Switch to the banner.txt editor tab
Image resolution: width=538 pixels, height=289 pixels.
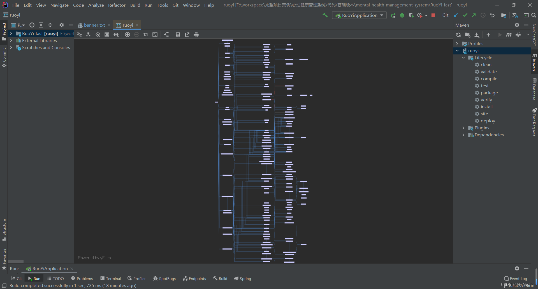click(94, 25)
